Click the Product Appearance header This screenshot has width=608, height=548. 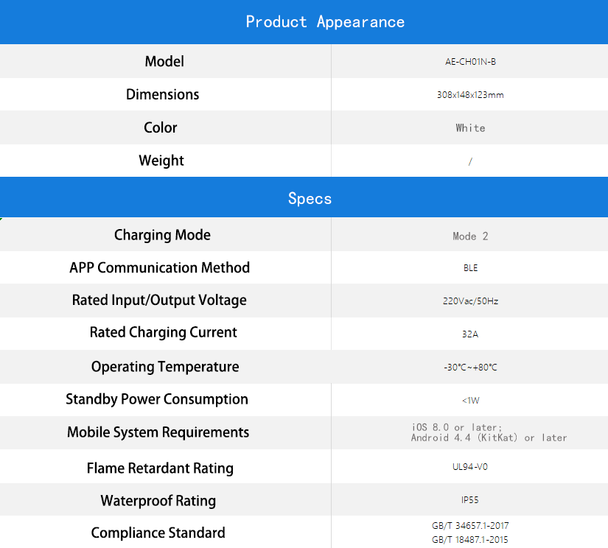(x=325, y=22)
